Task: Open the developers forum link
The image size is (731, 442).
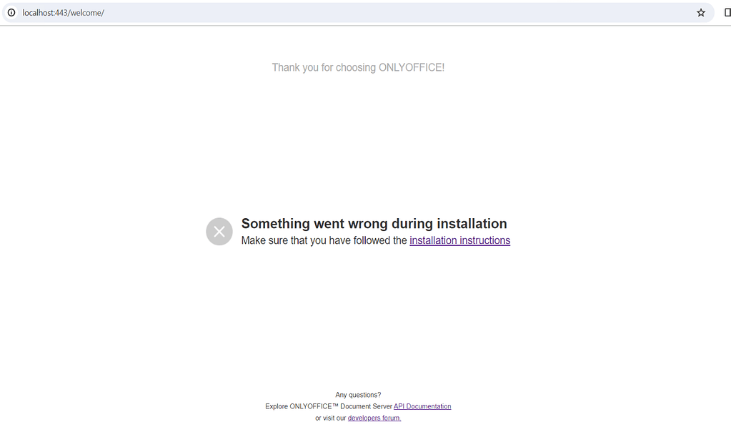Action: click(x=374, y=418)
